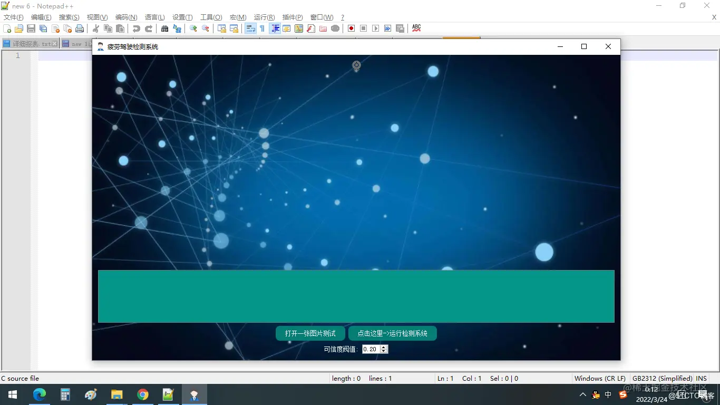This screenshot has width=720, height=405.
Task: Start macro recording with red dot
Action: point(352,28)
